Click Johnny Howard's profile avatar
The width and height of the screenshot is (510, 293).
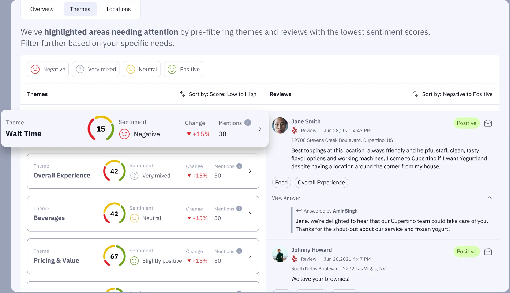(x=280, y=254)
